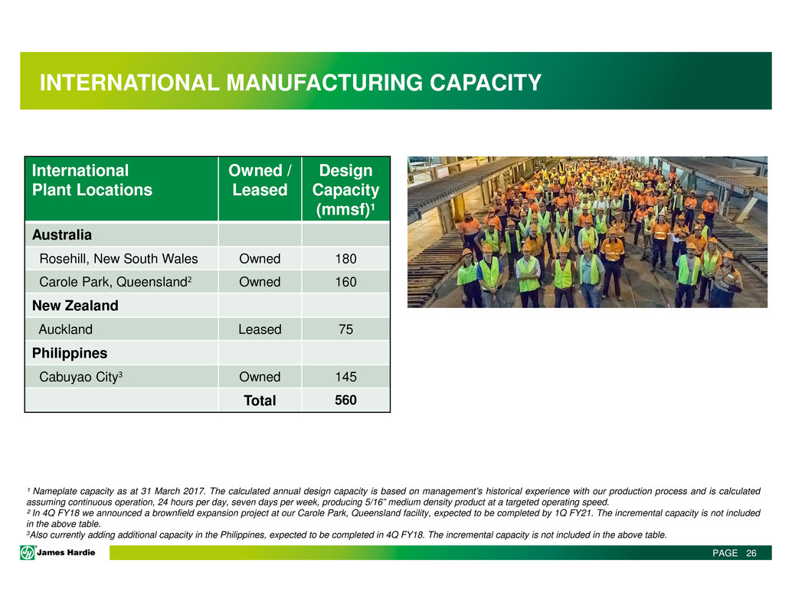Click the Owned / Leased column header
This screenshot has height=612, width=792.
coord(259,180)
